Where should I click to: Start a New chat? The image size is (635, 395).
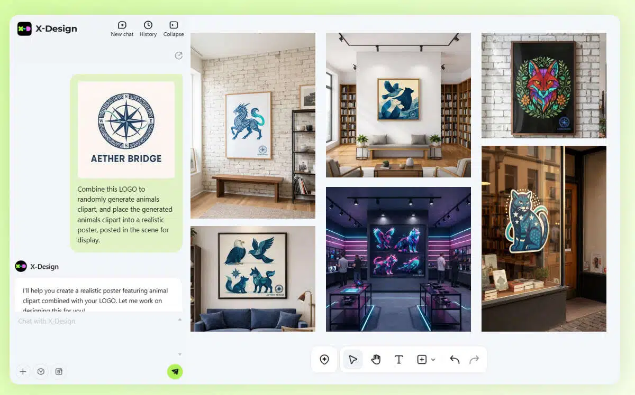pyautogui.click(x=122, y=29)
